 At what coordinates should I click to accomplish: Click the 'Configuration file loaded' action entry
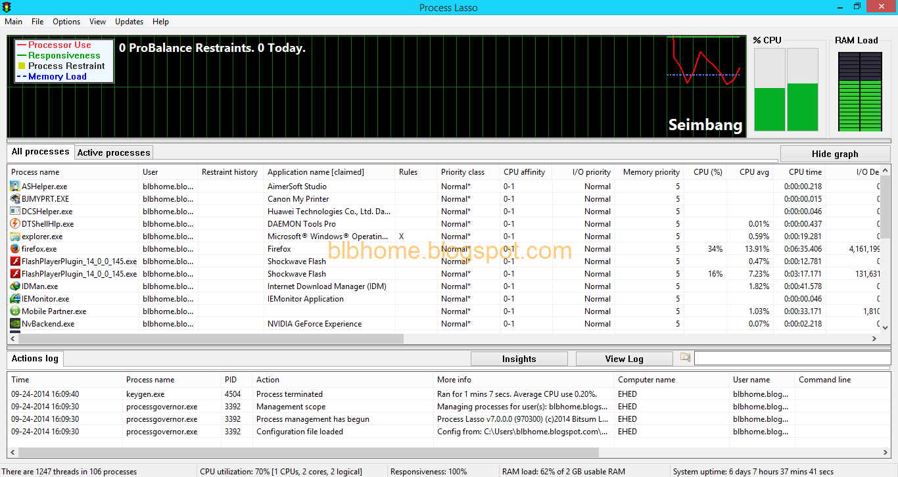300,432
